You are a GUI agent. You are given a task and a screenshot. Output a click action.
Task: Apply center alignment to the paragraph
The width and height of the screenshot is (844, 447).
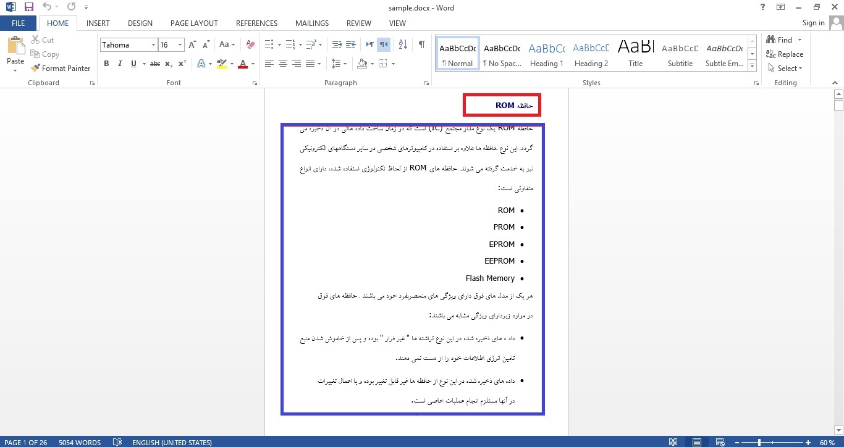(283, 63)
